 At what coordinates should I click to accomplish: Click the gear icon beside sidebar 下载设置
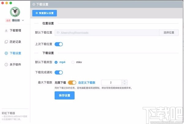(x=6, y=53)
